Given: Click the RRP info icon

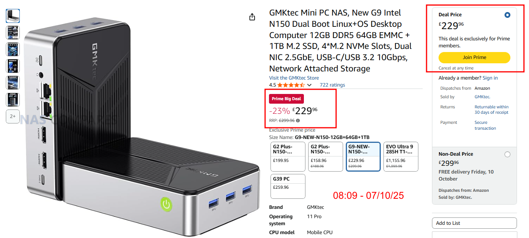Looking at the screenshot, I should point(298,120).
